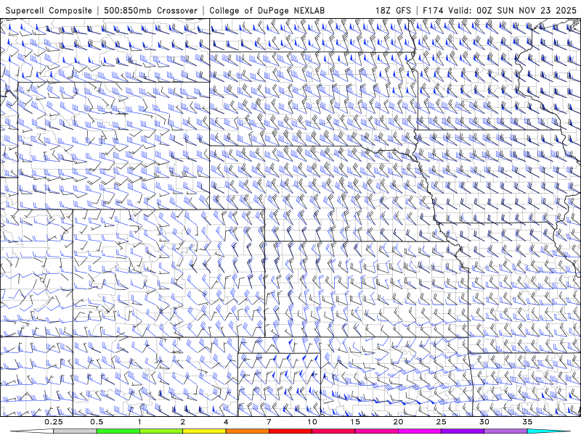Select the bright green 0.5–1 legend segment
Image resolution: width=581 pixels, height=435 pixels.
point(118,431)
